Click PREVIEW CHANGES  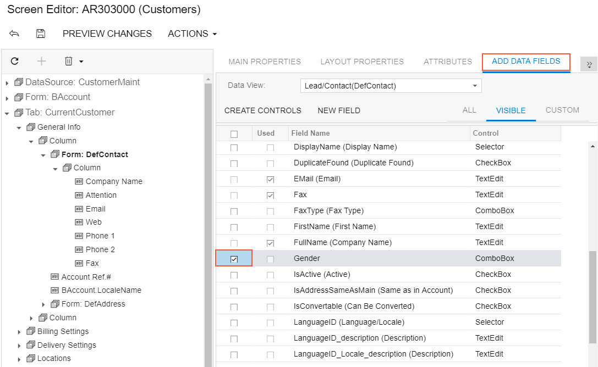click(107, 34)
